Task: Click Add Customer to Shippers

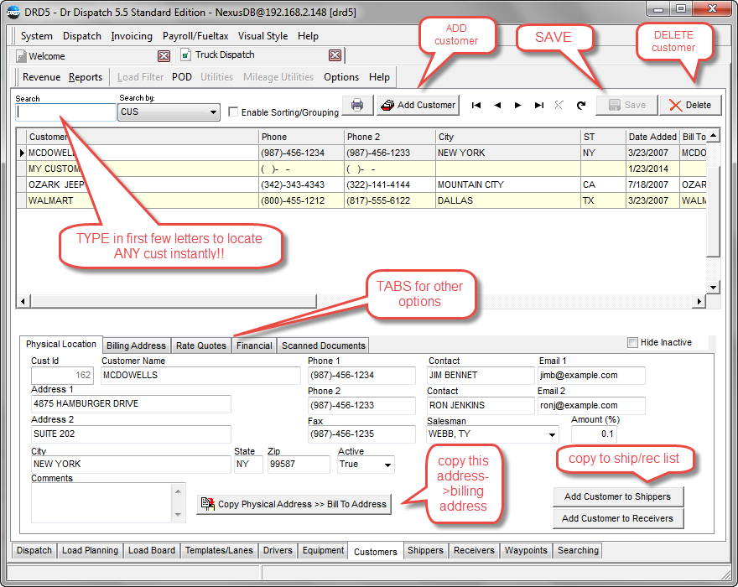Action: (x=618, y=496)
